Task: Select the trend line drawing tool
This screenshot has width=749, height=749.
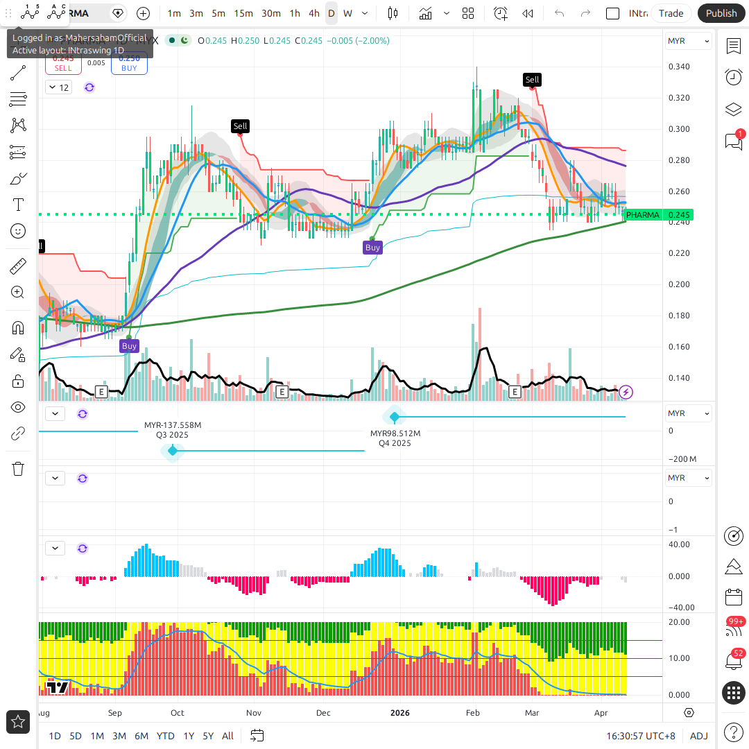Action: (x=18, y=73)
